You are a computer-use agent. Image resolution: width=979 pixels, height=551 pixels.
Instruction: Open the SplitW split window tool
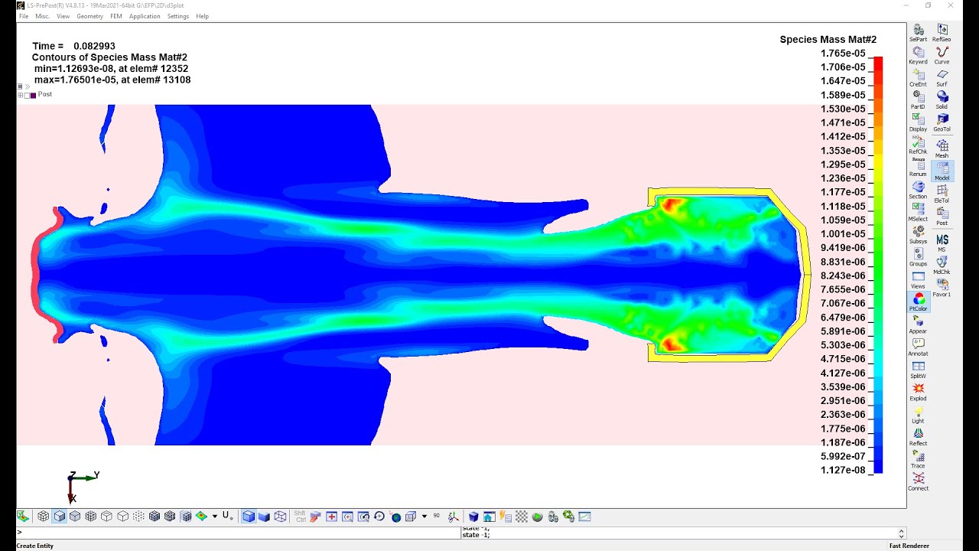coord(918,370)
